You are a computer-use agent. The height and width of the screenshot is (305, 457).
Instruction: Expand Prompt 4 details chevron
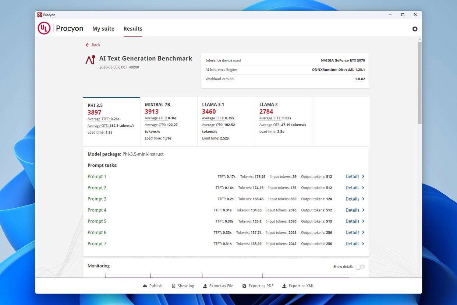click(x=363, y=210)
